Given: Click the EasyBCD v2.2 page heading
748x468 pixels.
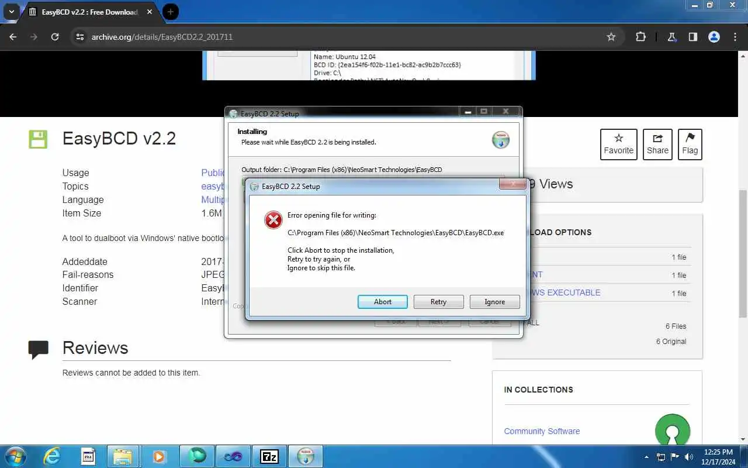Looking at the screenshot, I should (x=119, y=139).
